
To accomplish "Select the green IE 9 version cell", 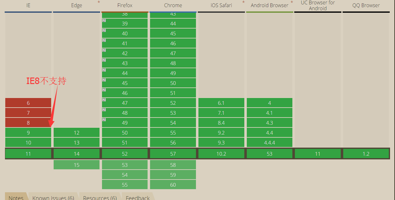I will tap(28, 133).
